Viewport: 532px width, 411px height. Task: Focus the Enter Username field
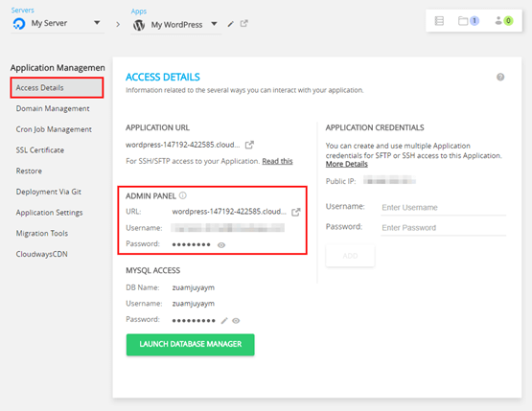pyautogui.click(x=444, y=207)
